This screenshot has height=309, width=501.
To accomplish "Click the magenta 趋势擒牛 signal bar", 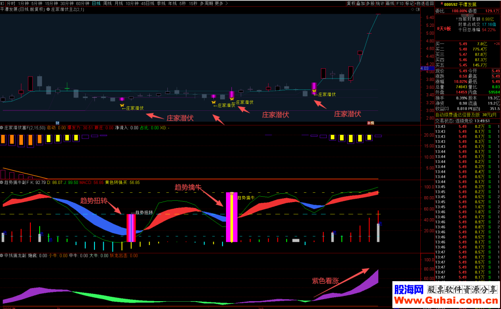I will [231, 217].
